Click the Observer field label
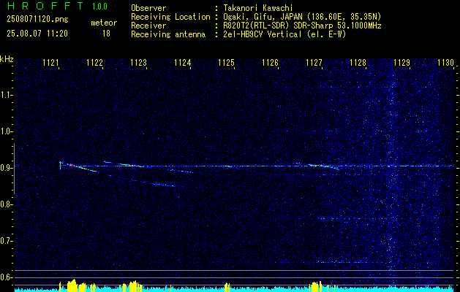 148,8
